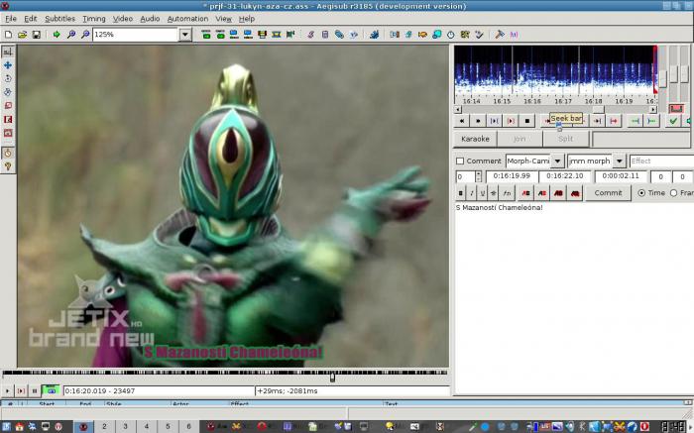Click the 125% zoom combo box field
The height and width of the screenshot is (433, 694).
click(x=136, y=34)
